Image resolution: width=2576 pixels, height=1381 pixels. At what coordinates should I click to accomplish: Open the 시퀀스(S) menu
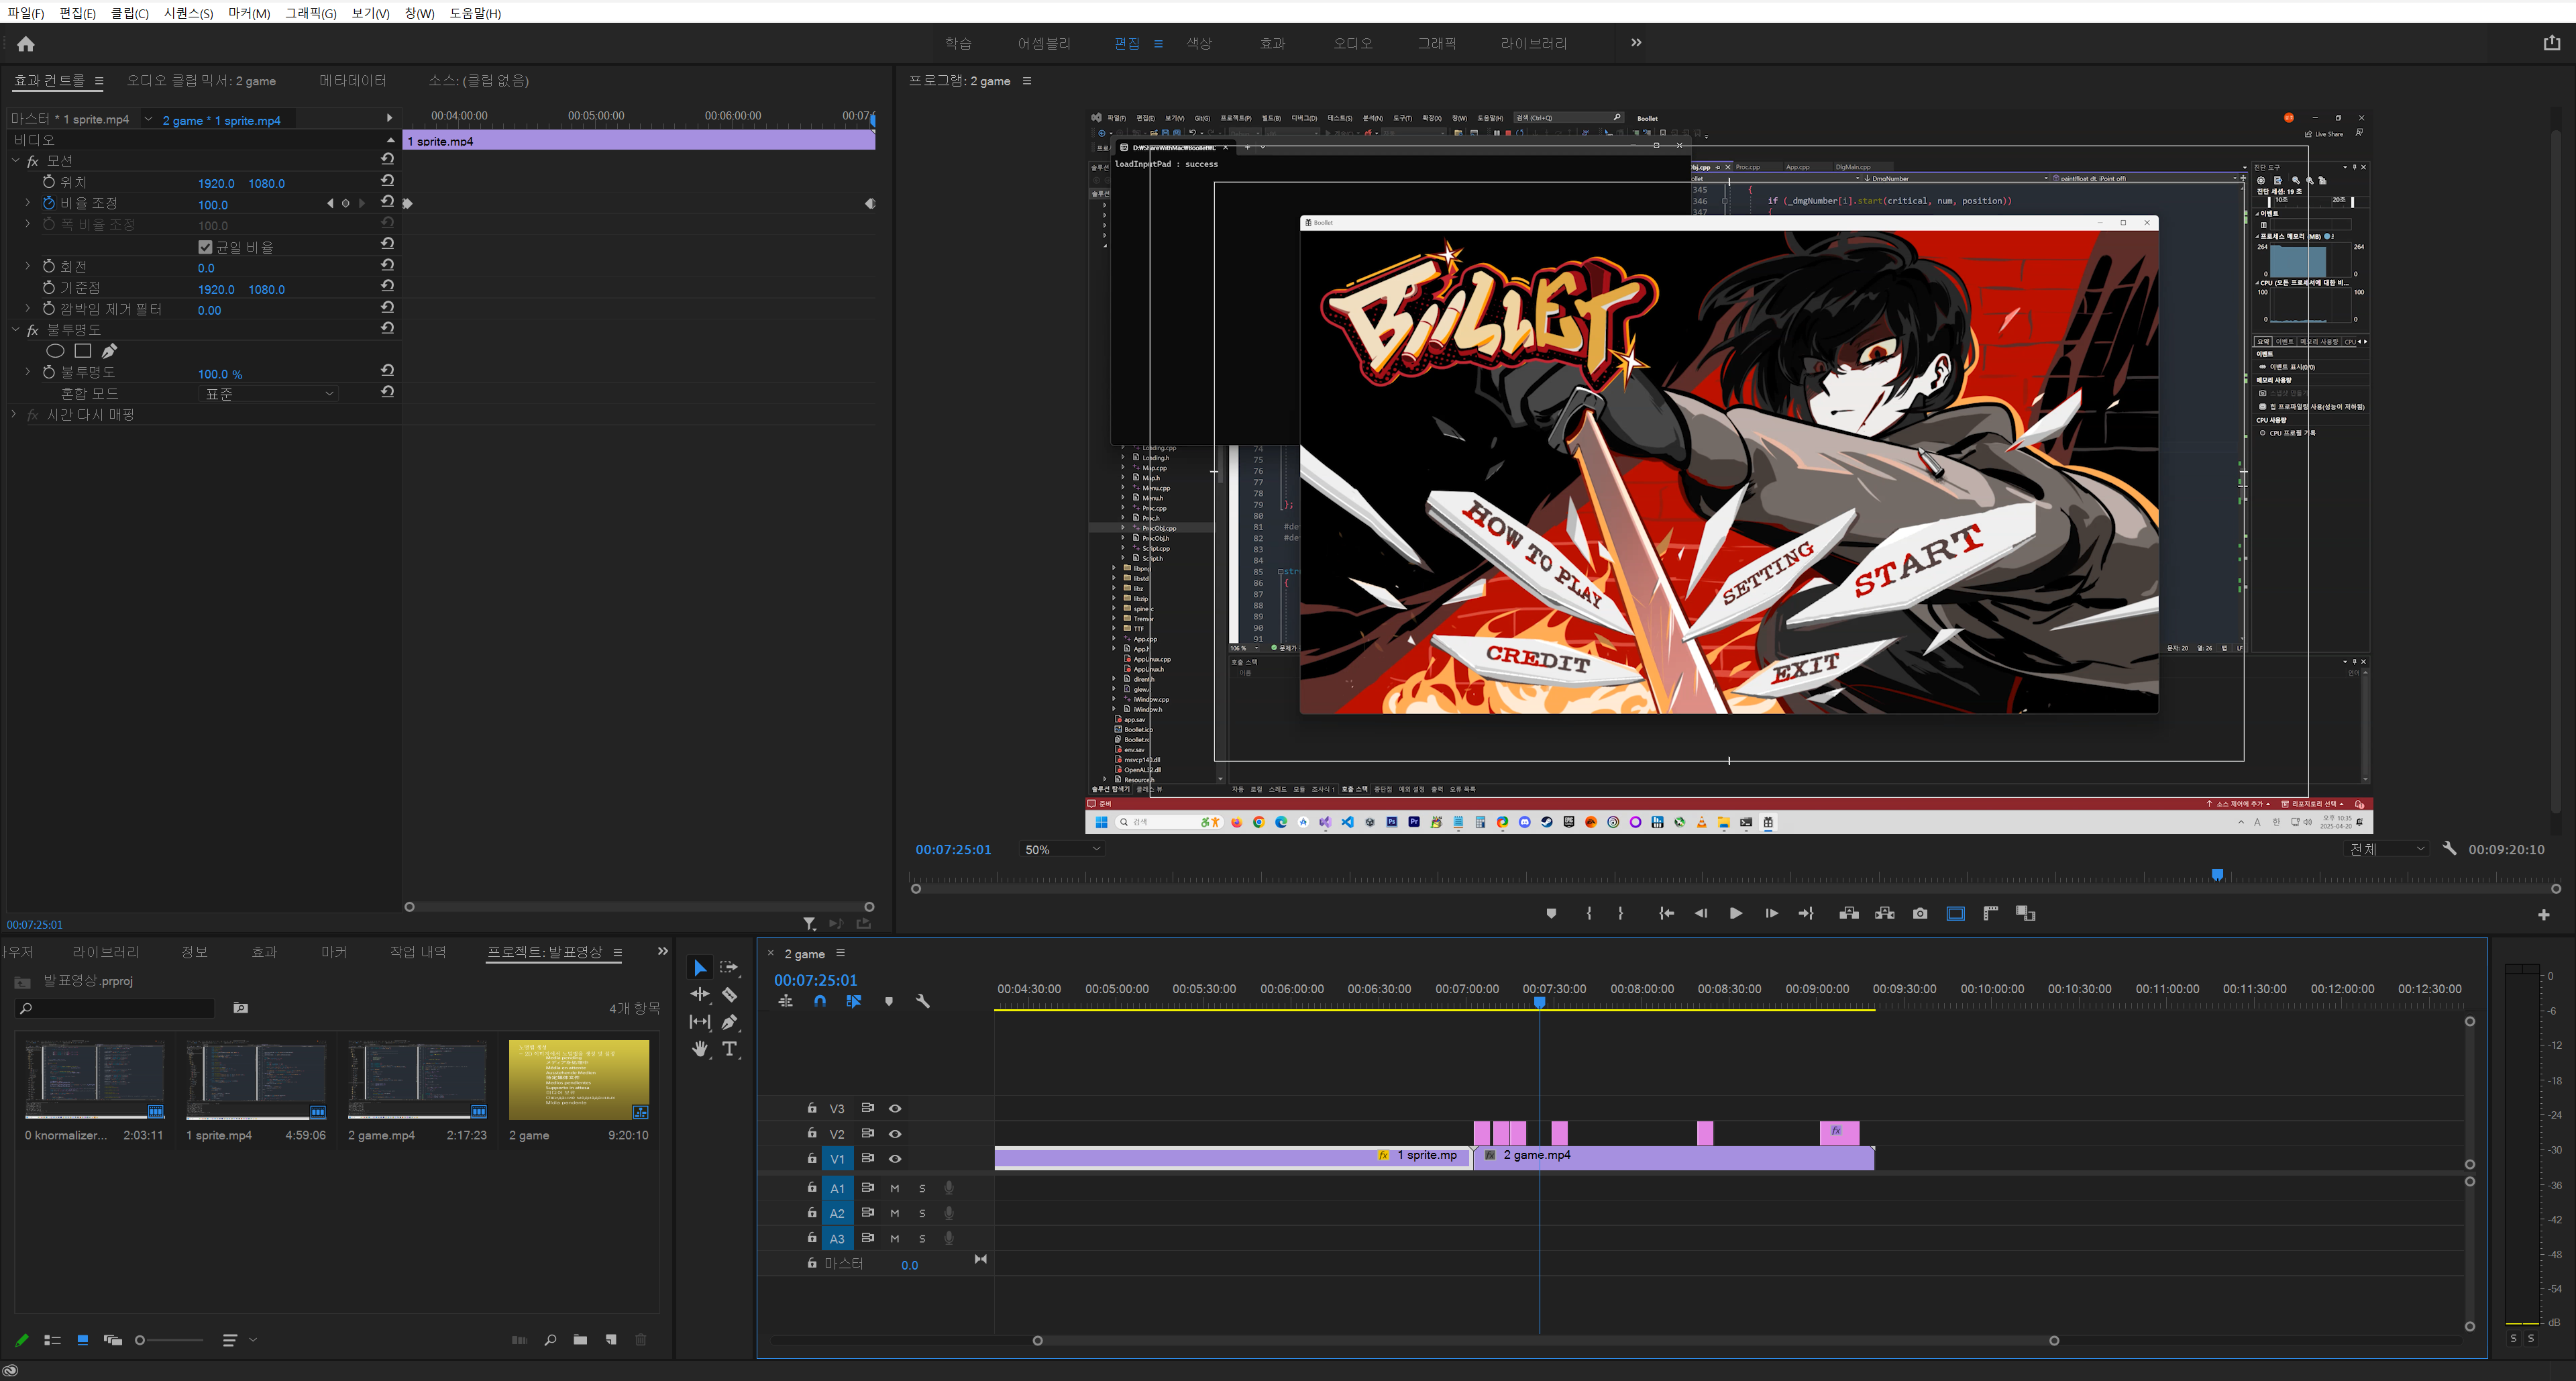pyautogui.click(x=188, y=13)
